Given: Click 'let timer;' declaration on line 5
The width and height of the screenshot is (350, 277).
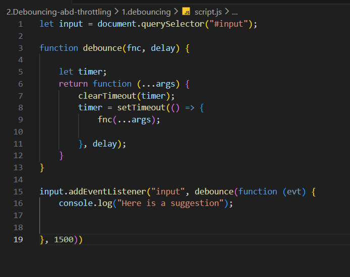Looking at the screenshot, I should coord(83,72).
